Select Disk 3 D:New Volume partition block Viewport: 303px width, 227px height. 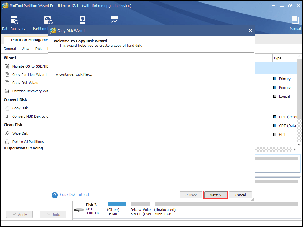pos(141,209)
